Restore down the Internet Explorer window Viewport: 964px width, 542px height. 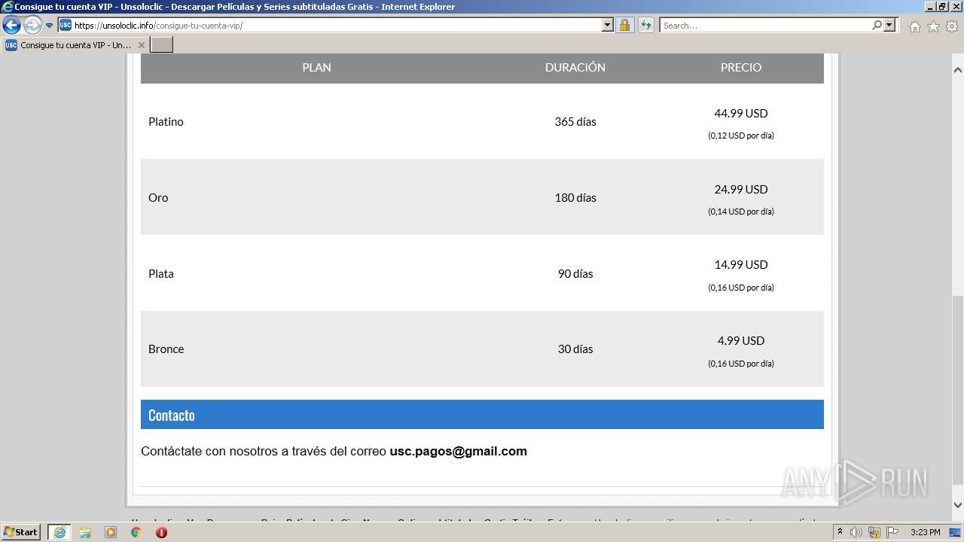coord(942,6)
